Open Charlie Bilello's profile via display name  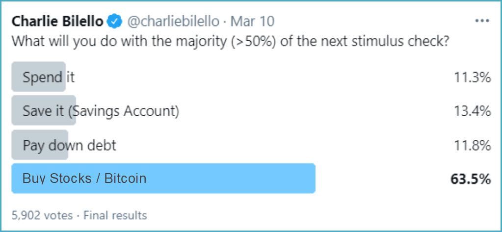pos(57,21)
